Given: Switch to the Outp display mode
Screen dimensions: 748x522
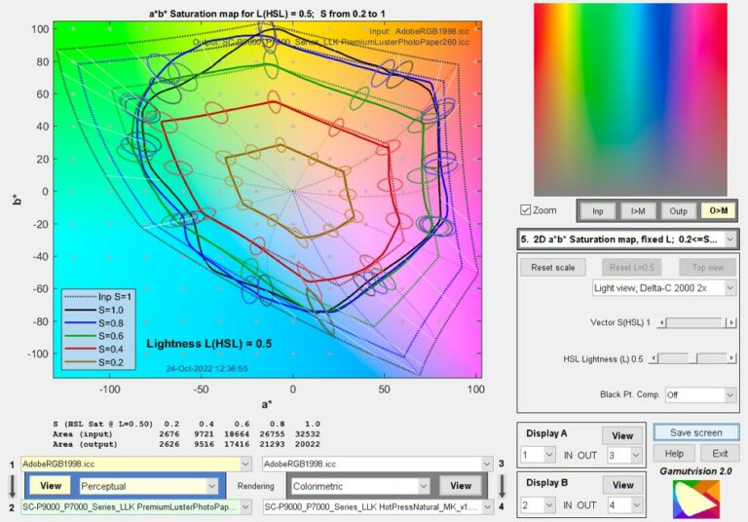Looking at the screenshot, I should coord(678,210).
